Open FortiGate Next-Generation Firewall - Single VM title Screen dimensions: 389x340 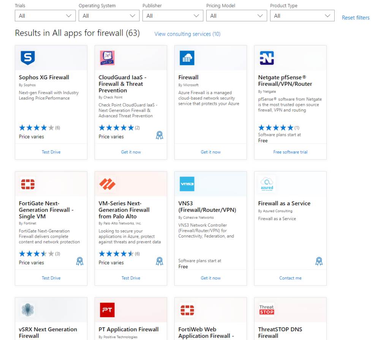46,209
